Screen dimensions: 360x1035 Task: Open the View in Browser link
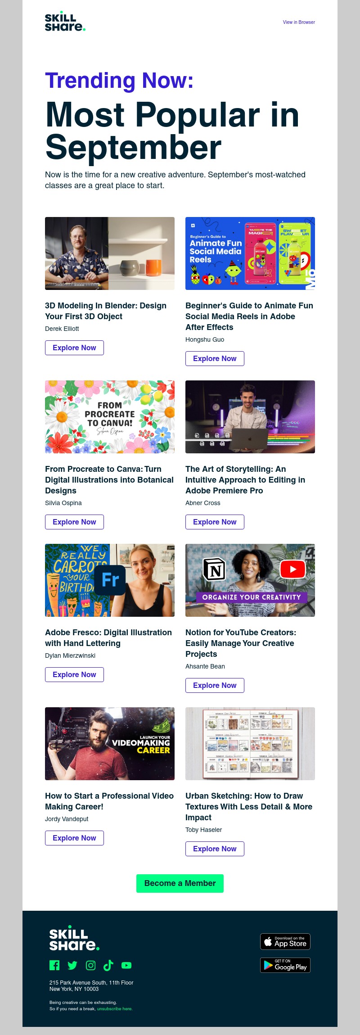[x=299, y=22]
